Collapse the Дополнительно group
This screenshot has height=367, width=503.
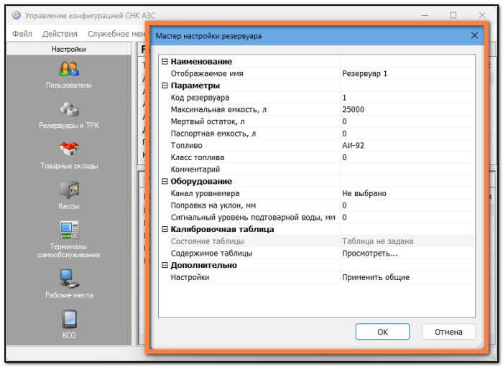click(x=165, y=265)
